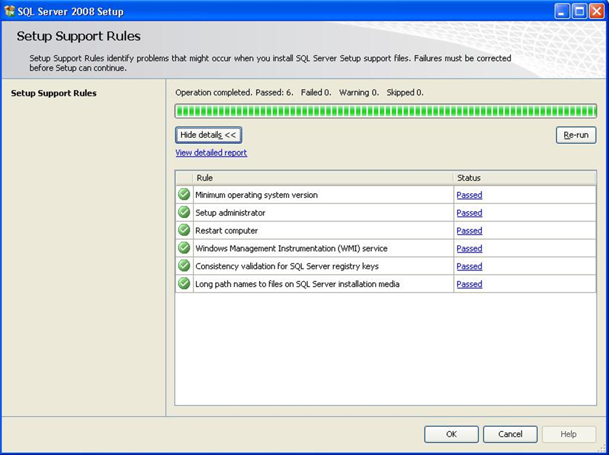
Task: Click the green check icon beside Restart computer
Action: [x=184, y=230]
